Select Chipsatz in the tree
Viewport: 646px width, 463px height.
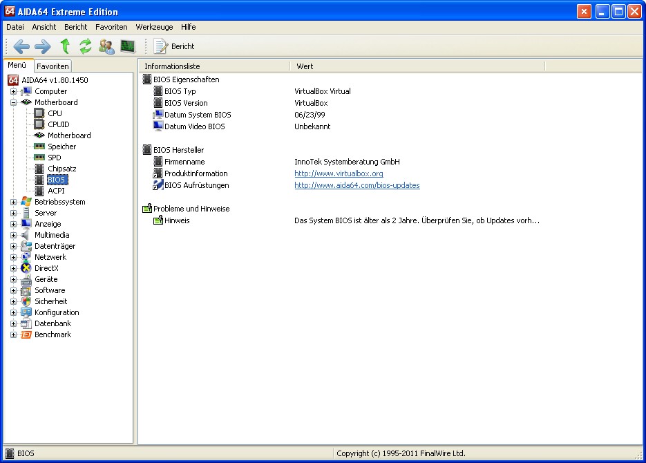[61, 169]
